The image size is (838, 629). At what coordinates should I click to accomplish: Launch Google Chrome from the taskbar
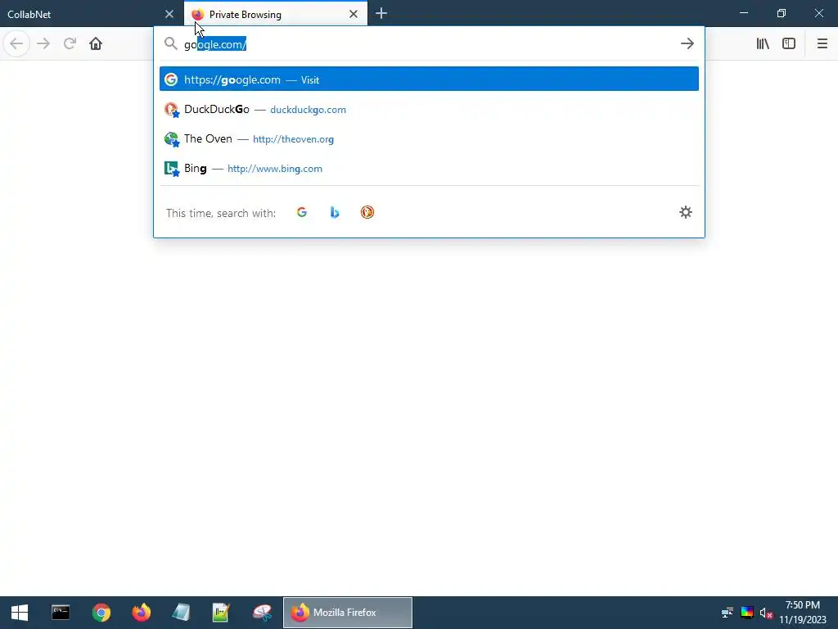pyautogui.click(x=101, y=613)
